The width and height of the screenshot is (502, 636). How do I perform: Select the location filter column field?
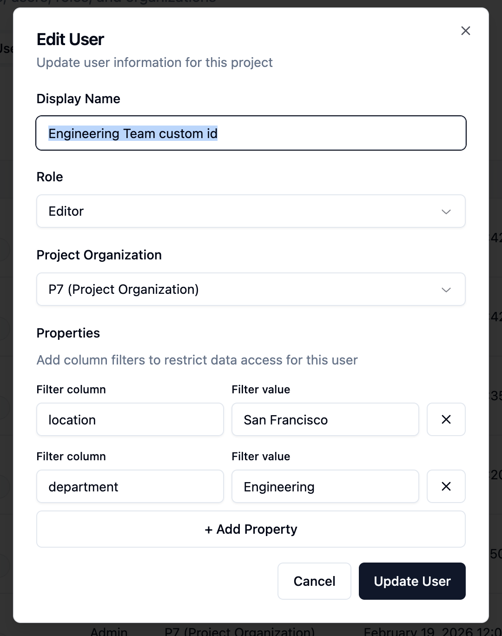(x=130, y=419)
